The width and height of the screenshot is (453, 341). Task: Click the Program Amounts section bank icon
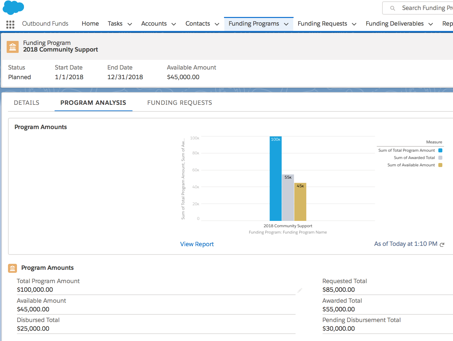click(x=12, y=268)
